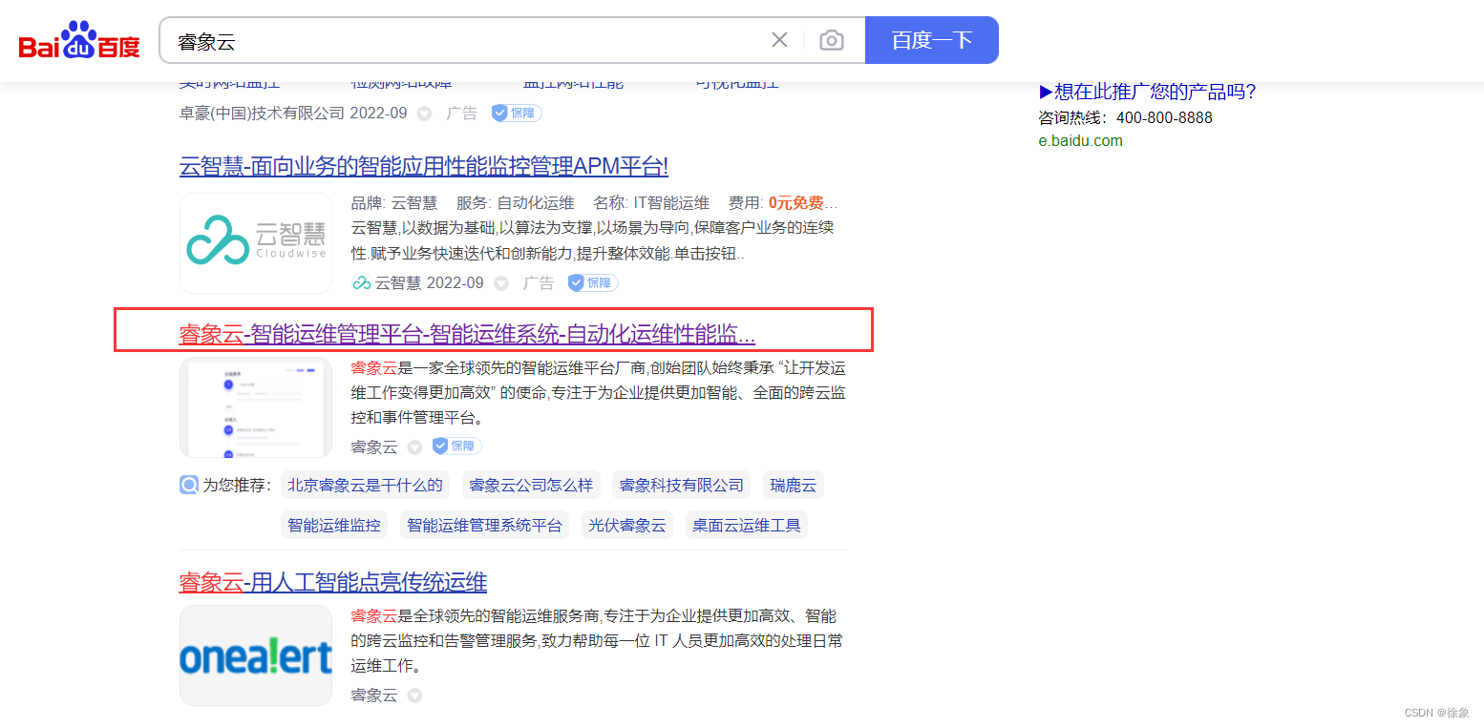Open the dropdown next to bottom 睿象云 result

pyautogui.click(x=413, y=695)
